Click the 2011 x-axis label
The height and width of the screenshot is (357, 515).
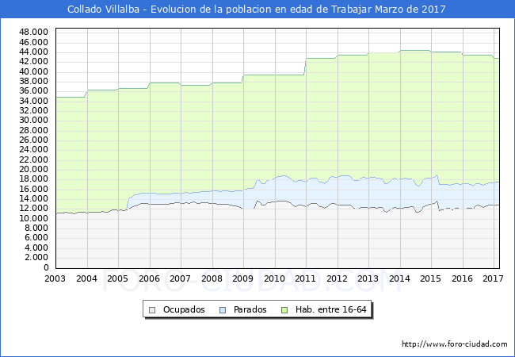tap(306, 278)
